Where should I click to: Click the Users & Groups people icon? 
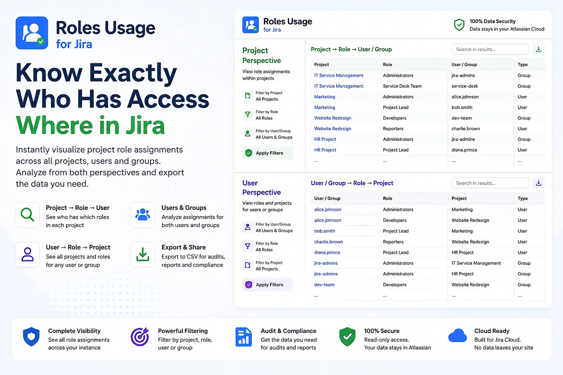tap(143, 215)
